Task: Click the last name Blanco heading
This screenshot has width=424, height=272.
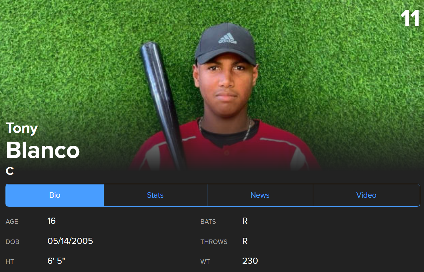Action: (x=43, y=150)
